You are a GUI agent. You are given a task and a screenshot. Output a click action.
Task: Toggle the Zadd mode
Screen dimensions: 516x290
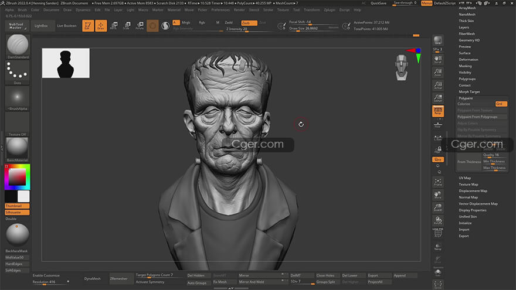tap(229, 23)
